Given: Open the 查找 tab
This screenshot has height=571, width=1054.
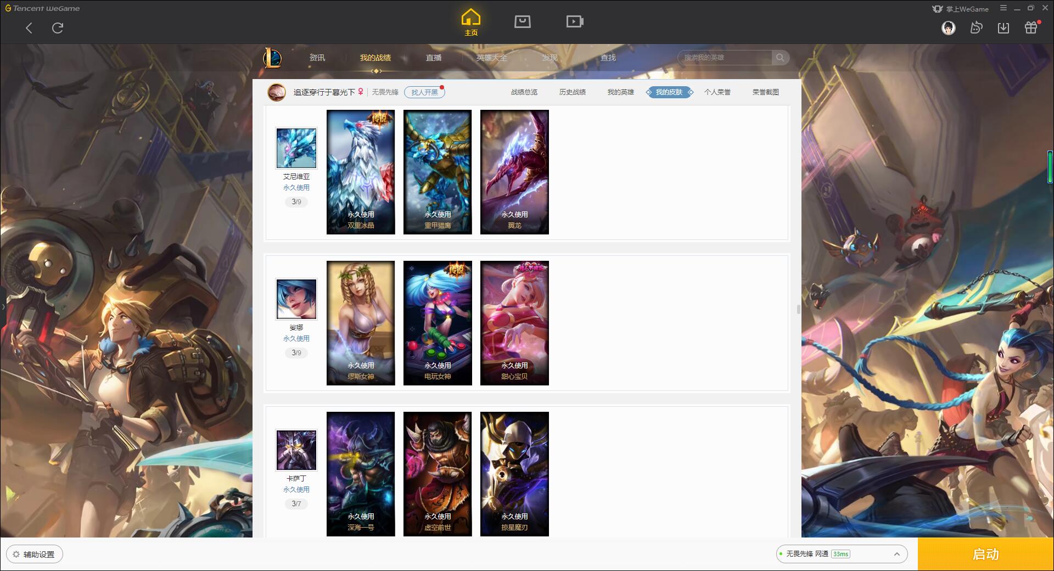Looking at the screenshot, I should (608, 58).
